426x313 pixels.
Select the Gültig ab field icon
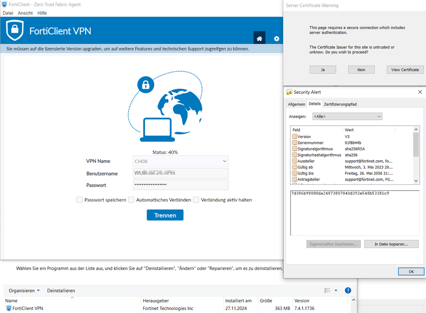295,167
